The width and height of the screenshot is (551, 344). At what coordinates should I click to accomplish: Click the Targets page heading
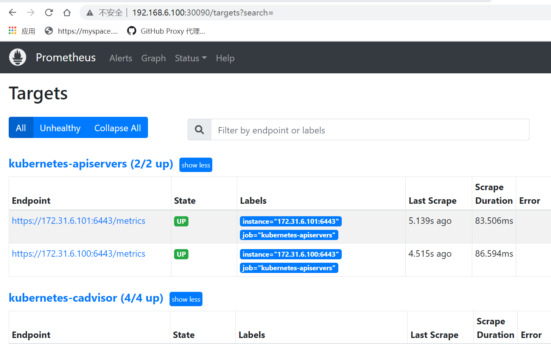(x=38, y=93)
